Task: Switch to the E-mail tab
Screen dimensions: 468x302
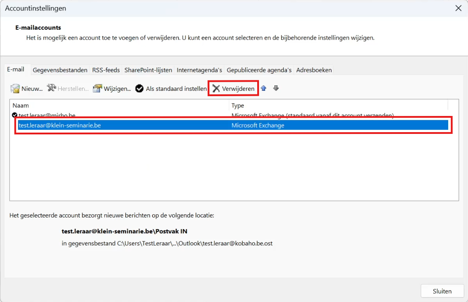Action: [16, 70]
